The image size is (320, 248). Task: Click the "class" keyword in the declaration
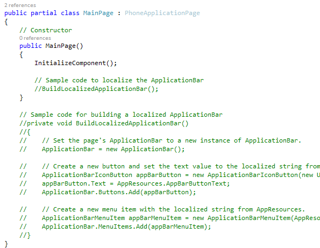pyautogui.click(x=70, y=13)
